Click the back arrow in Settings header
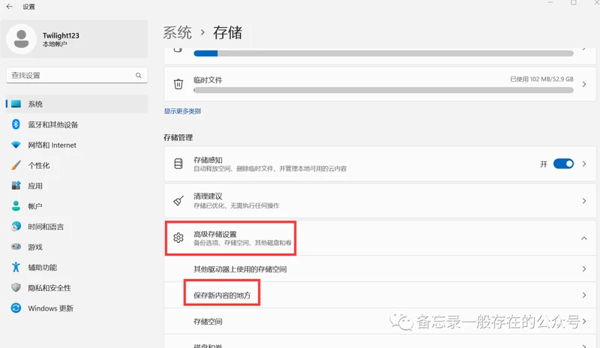The image size is (600, 348). (x=10, y=7)
